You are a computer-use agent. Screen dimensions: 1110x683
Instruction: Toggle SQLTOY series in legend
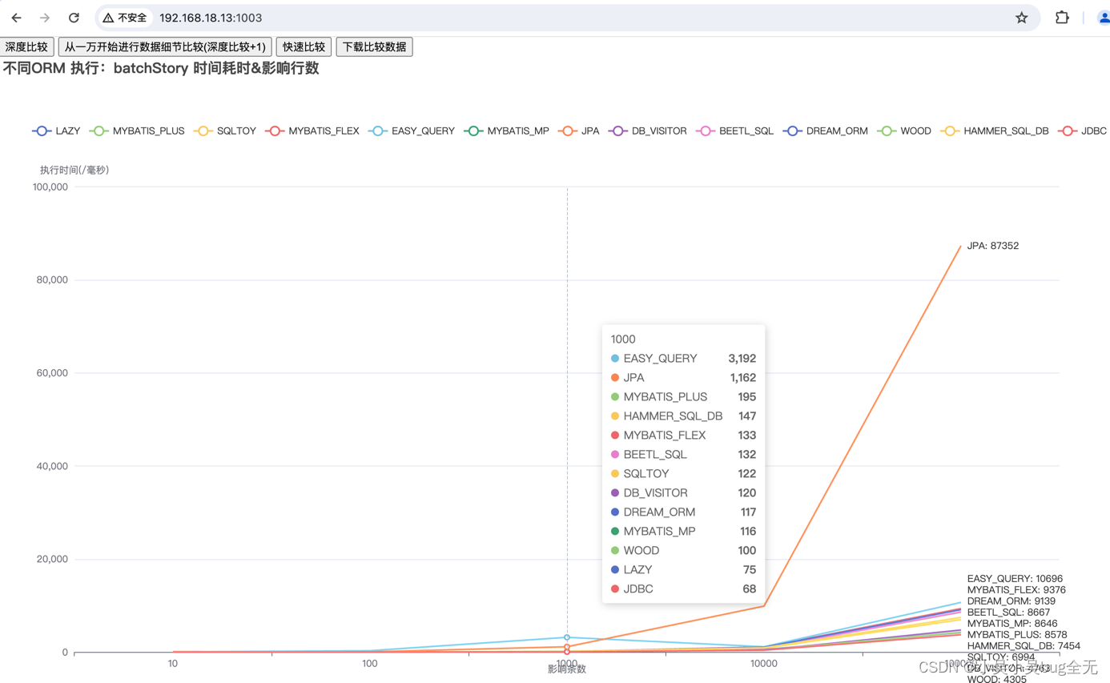[x=224, y=131]
